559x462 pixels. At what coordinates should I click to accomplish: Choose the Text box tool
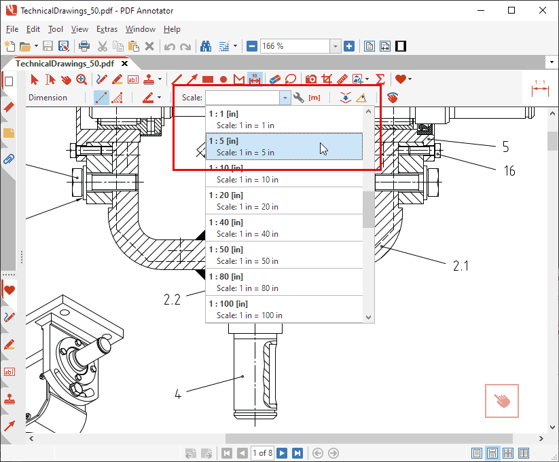tap(133, 79)
